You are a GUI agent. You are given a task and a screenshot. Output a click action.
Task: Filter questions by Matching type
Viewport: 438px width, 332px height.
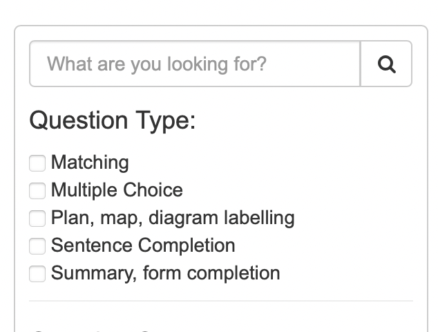37,163
